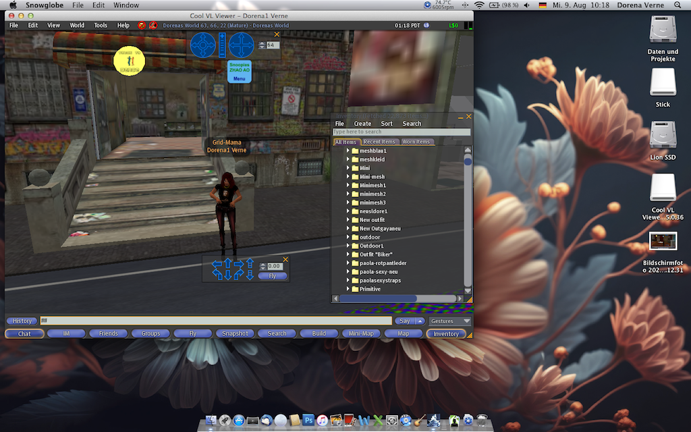The image size is (691, 432).
Task: Expand the meshblau1 folder
Action: [348, 151]
